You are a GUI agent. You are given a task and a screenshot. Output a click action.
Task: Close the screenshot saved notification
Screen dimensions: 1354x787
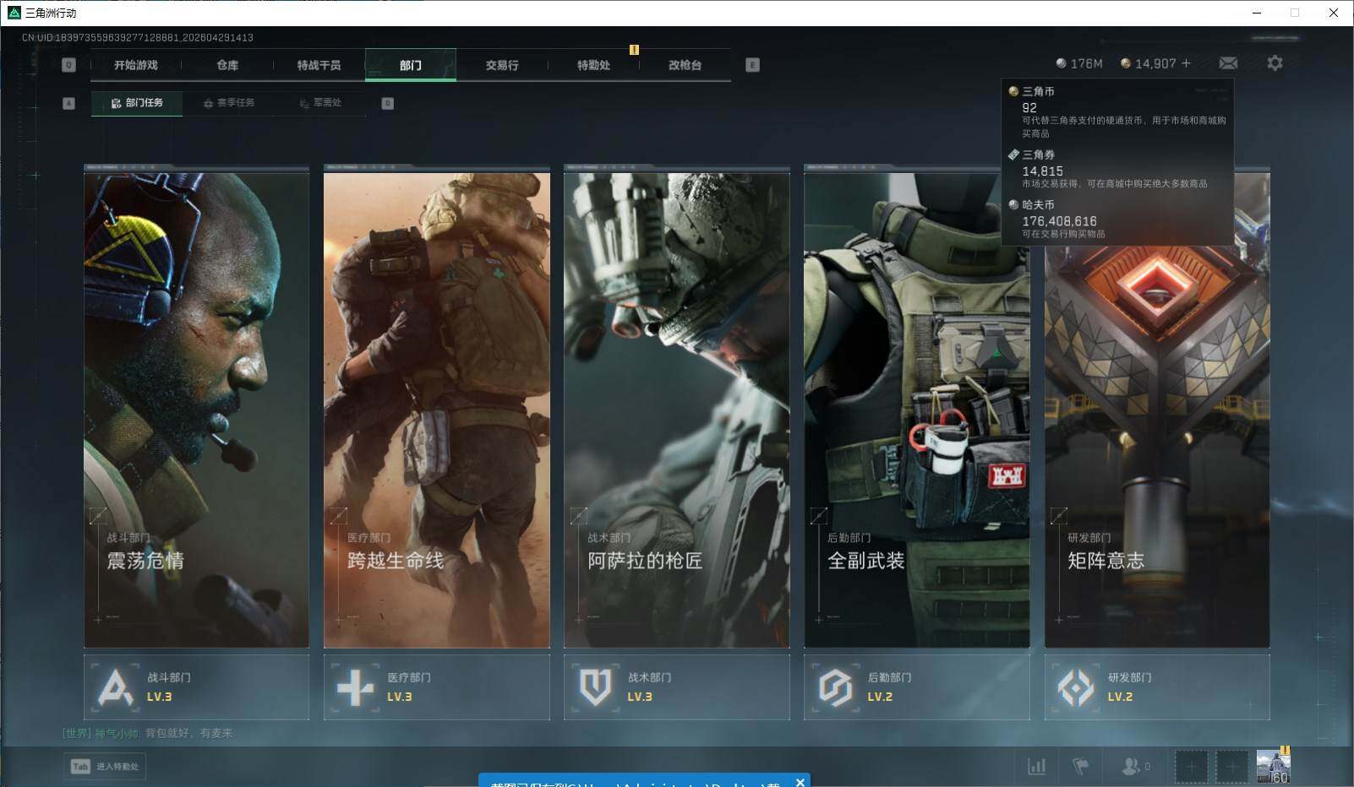(x=800, y=782)
